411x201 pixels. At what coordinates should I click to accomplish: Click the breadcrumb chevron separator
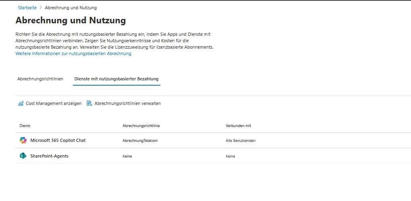(41, 8)
